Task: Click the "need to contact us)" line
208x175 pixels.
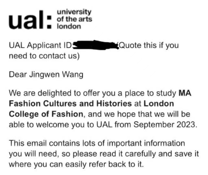Action: pyautogui.click(x=44, y=56)
